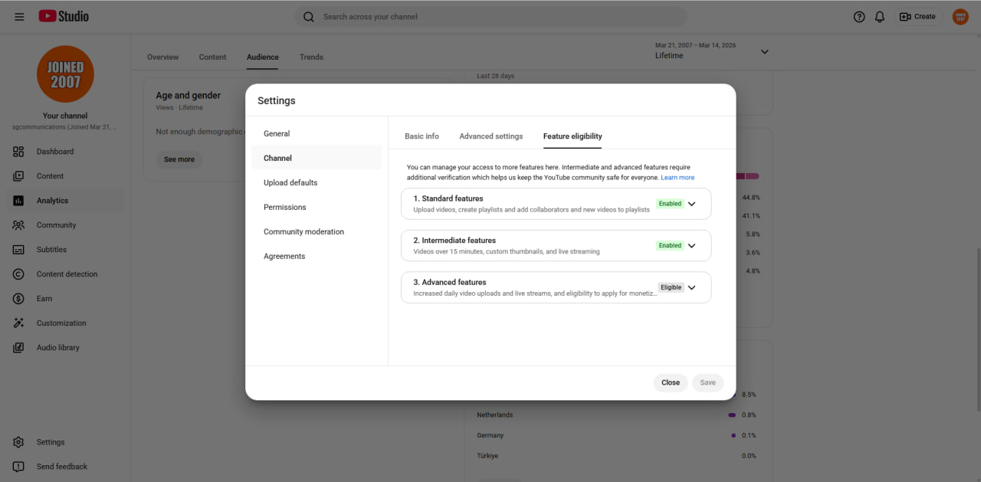Click See more in Age and gender card
This screenshot has height=482, width=981.
click(179, 159)
